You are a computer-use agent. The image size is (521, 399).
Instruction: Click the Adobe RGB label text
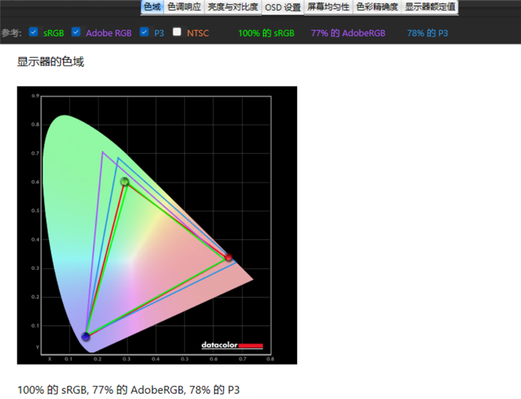point(109,33)
